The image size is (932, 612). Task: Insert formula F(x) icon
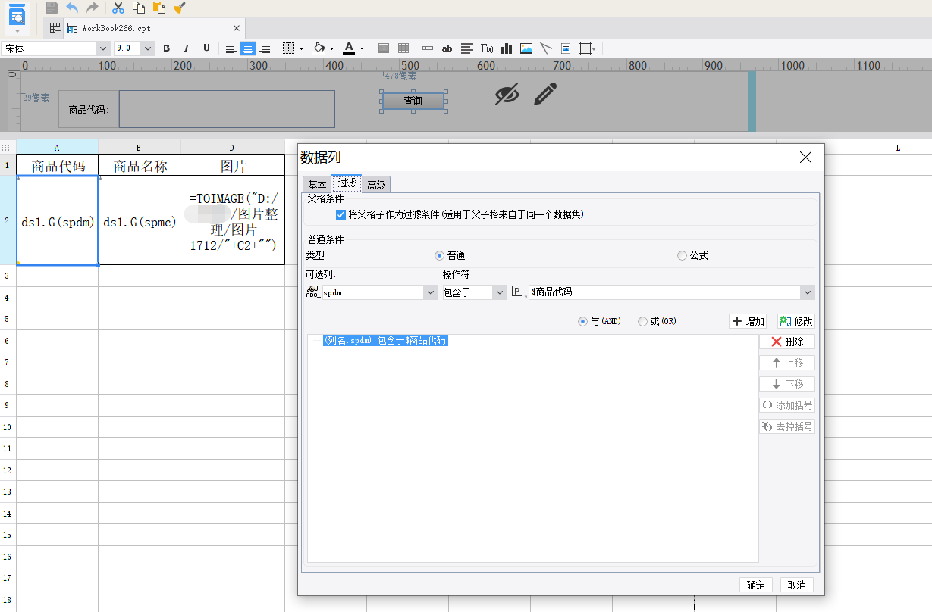coord(487,48)
